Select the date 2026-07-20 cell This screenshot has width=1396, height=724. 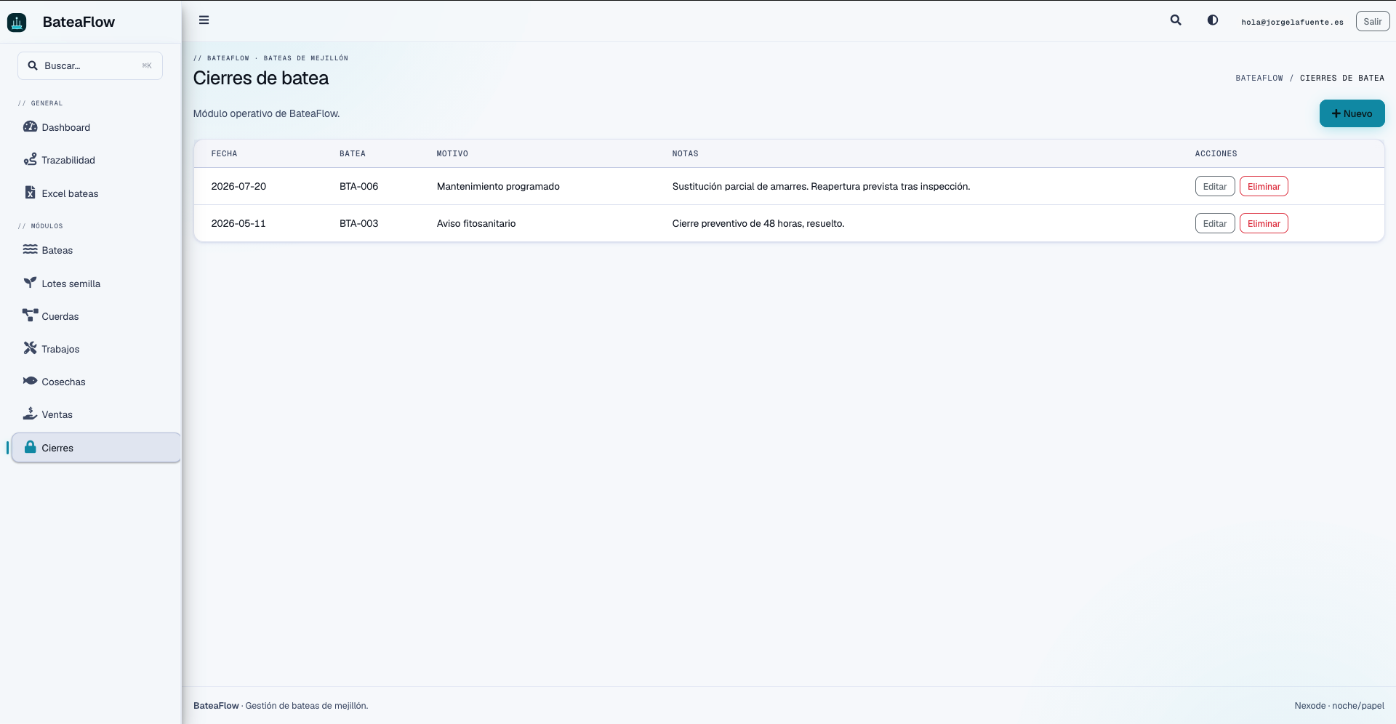[x=238, y=186]
